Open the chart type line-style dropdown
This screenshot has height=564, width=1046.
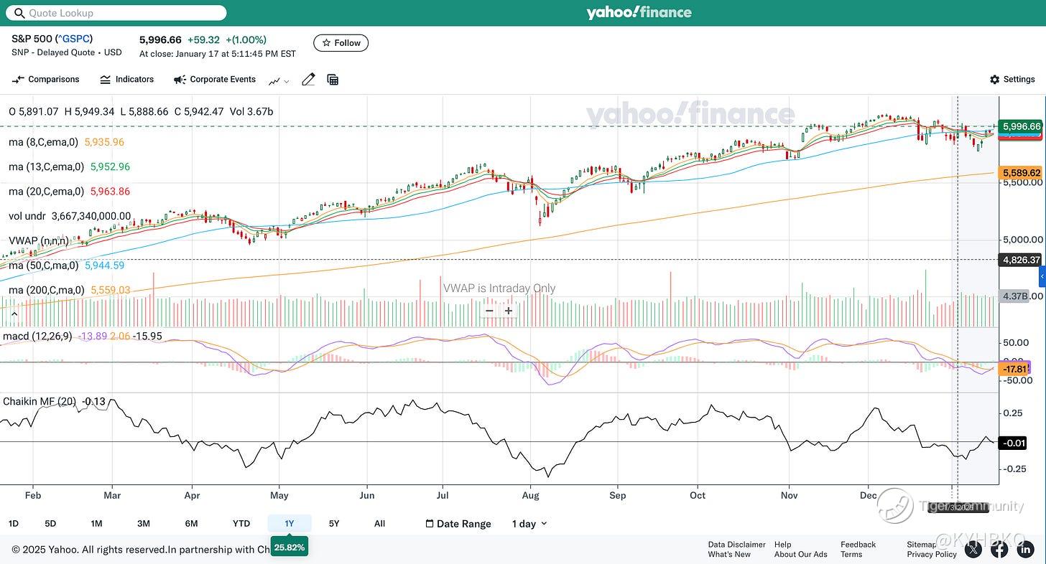(279, 80)
